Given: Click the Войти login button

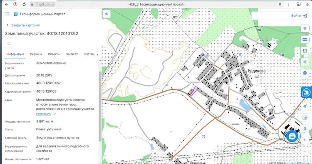Looking at the screenshot, I should click(x=299, y=15).
